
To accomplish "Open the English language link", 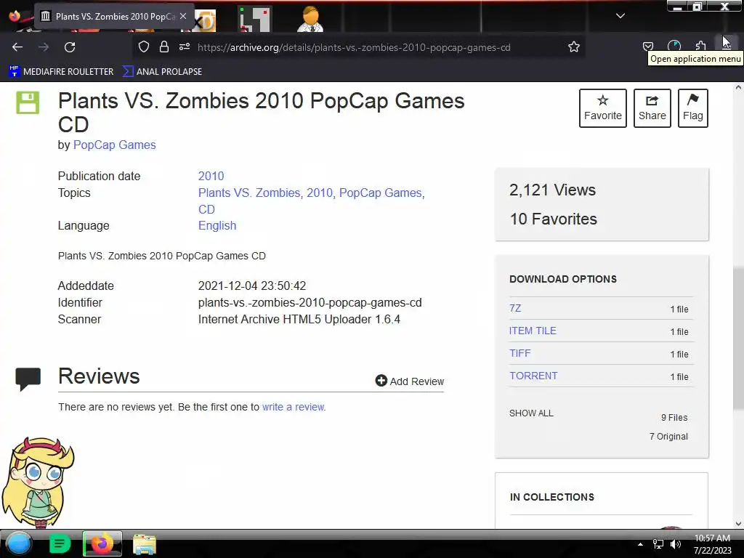I will click(x=217, y=226).
